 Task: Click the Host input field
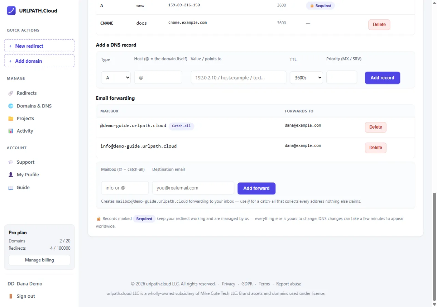[158, 77]
